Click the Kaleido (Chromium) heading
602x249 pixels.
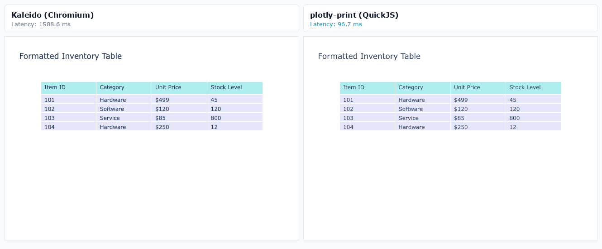(x=53, y=15)
